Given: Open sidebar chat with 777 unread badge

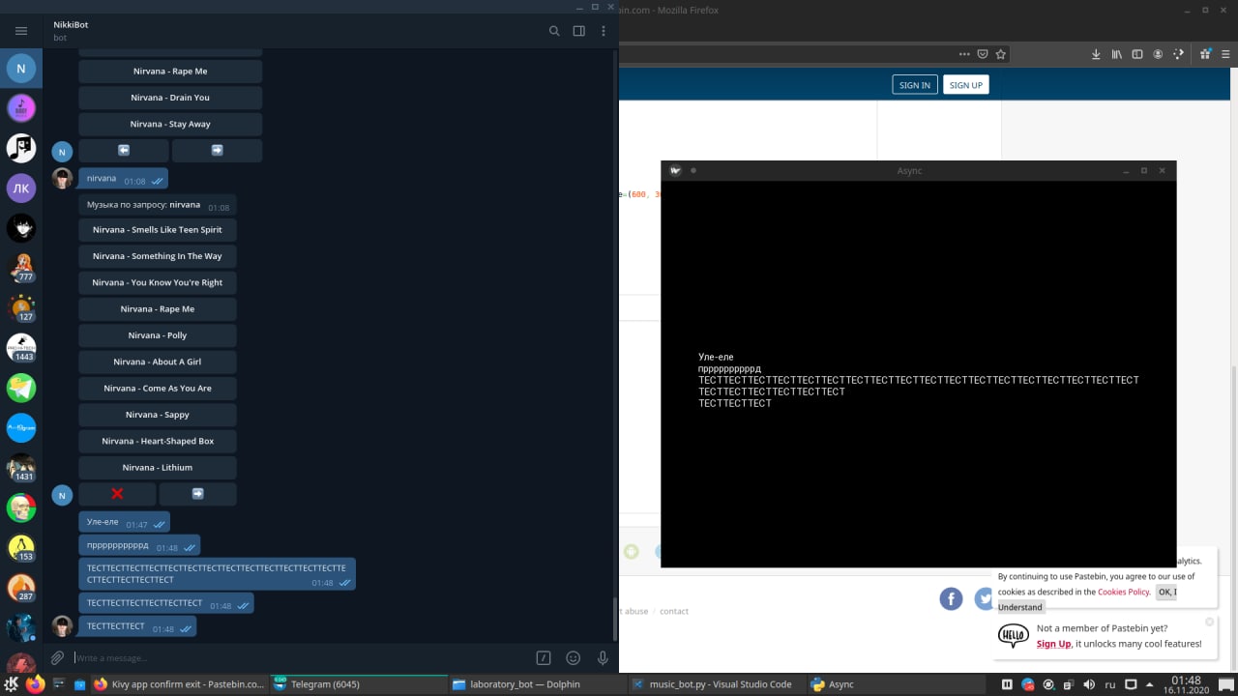Looking at the screenshot, I should coord(21,268).
